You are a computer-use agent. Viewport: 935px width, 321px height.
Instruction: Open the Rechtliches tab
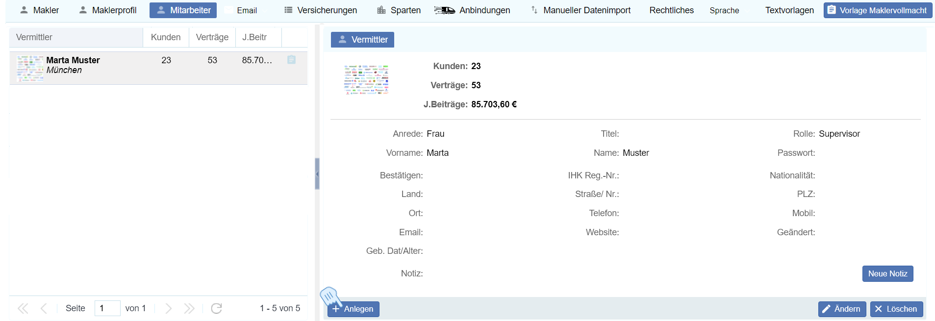click(x=671, y=10)
